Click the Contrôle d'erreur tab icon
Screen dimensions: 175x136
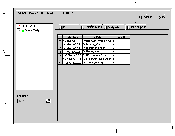[82, 27]
